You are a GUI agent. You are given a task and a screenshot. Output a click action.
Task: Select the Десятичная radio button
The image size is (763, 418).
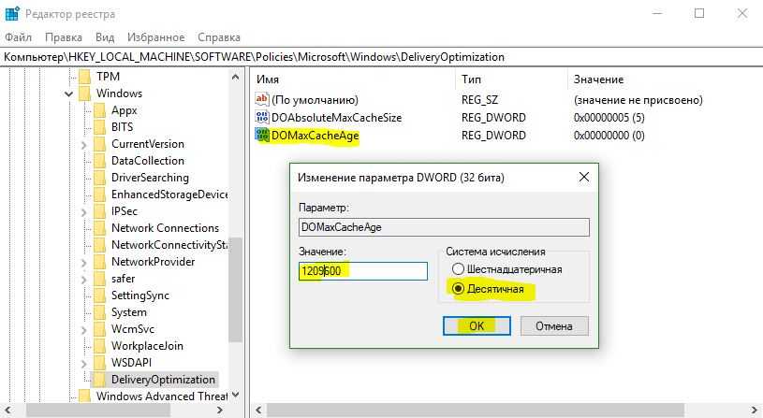coord(458,289)
